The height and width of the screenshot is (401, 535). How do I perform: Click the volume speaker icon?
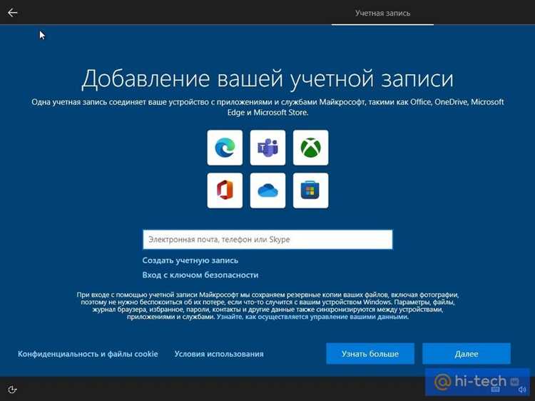[x=522, y=390]
